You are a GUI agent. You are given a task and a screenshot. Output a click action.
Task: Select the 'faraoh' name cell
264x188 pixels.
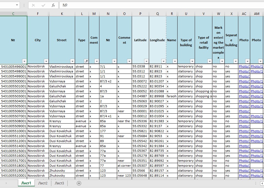[x=172, y=96]
